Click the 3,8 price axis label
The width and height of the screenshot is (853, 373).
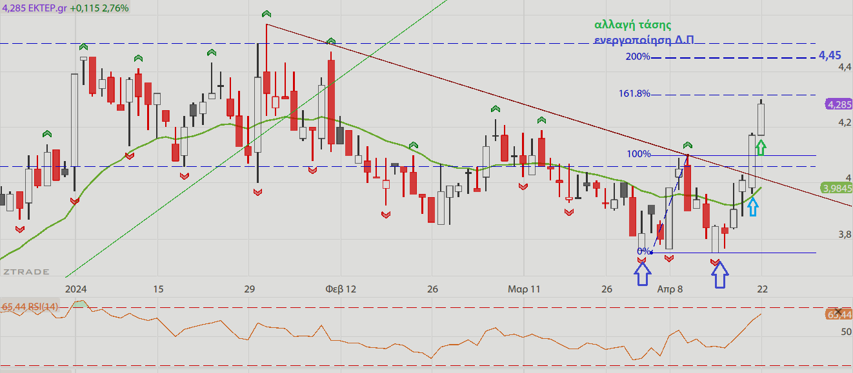pyautogui.click(x=845, y=234)
